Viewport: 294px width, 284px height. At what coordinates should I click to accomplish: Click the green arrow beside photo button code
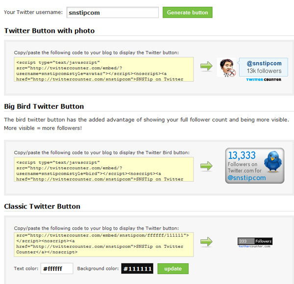pos(206,66)
